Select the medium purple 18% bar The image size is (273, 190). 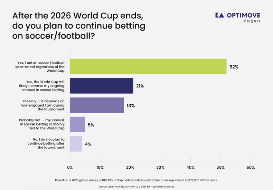point(97,105)
